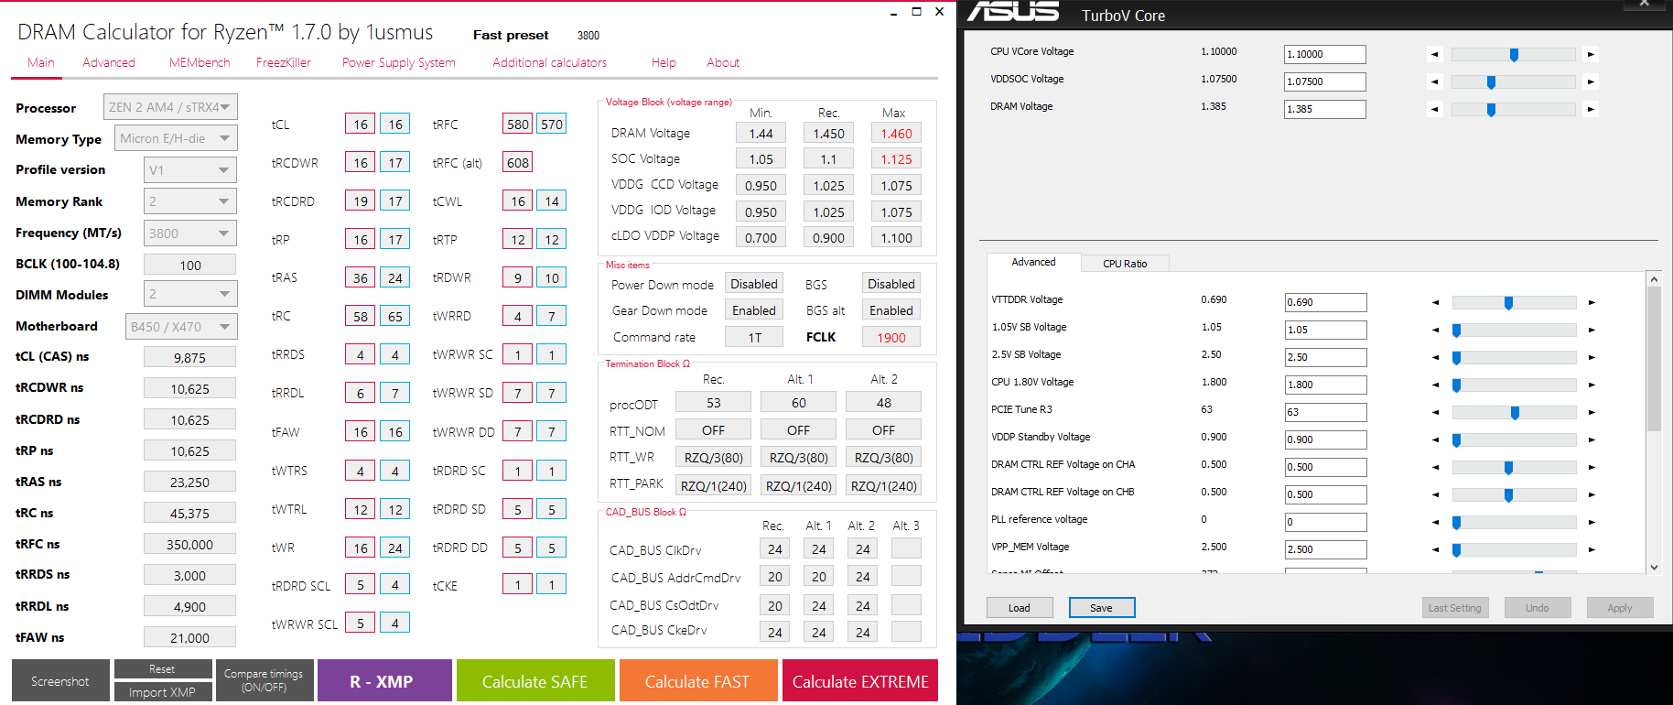Viewport: 1673px width, 705px height.
Task: Click the R - XMP button
Action: (x=384, y=681)
